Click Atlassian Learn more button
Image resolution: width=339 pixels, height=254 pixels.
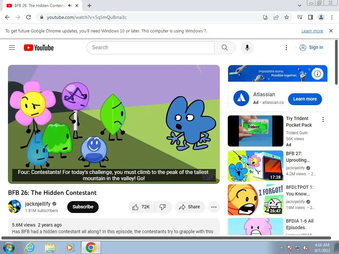tap(305, 99)
